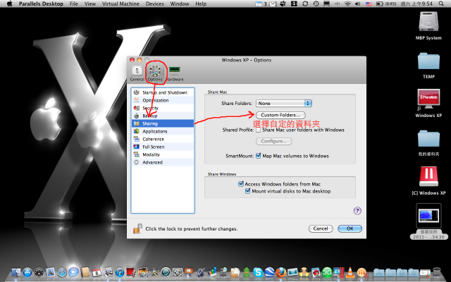This screenshot has height=282, width=451.
Task: Open iCal from the dock
Action: pyautogui.click(x=97, y=272)
